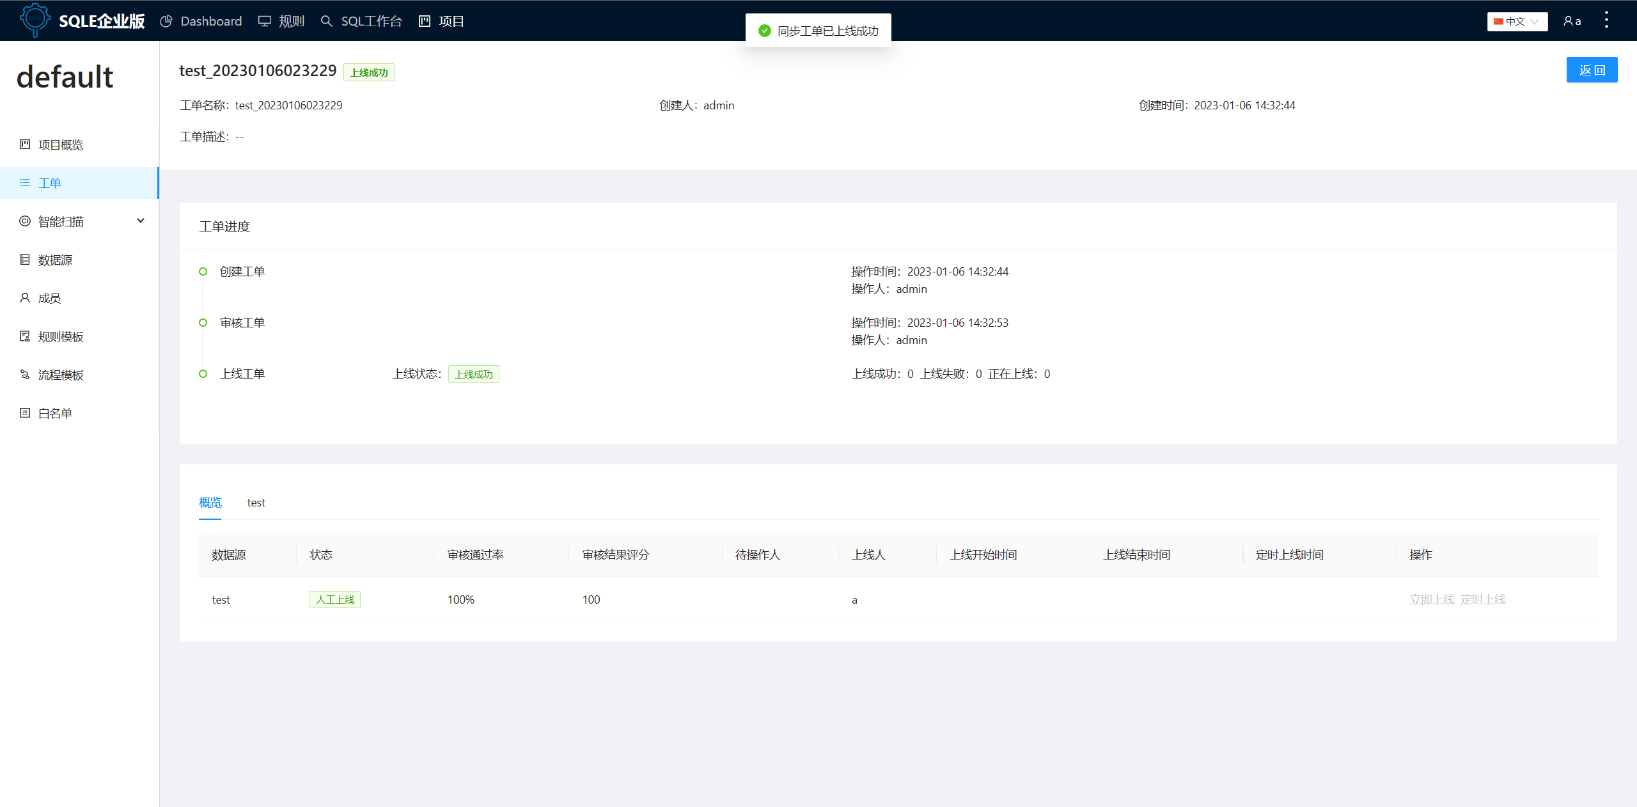Select the 项目概览 icon in the sidebar

tap(24, 145)
